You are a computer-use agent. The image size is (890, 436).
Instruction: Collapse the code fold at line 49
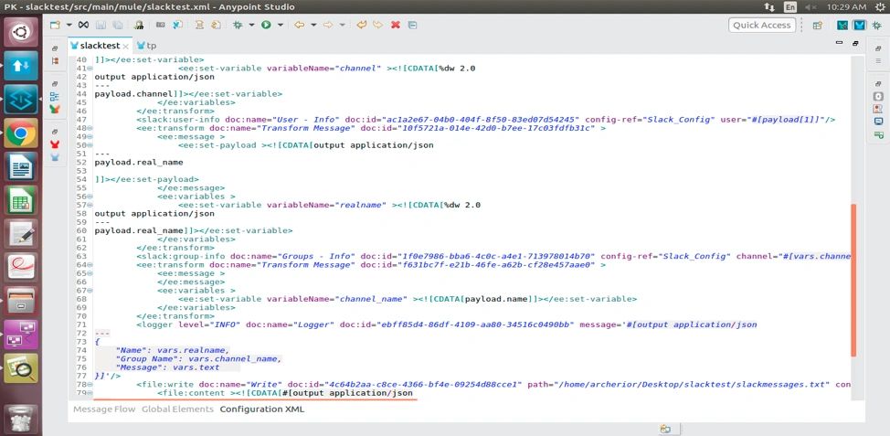click(90, 137)
